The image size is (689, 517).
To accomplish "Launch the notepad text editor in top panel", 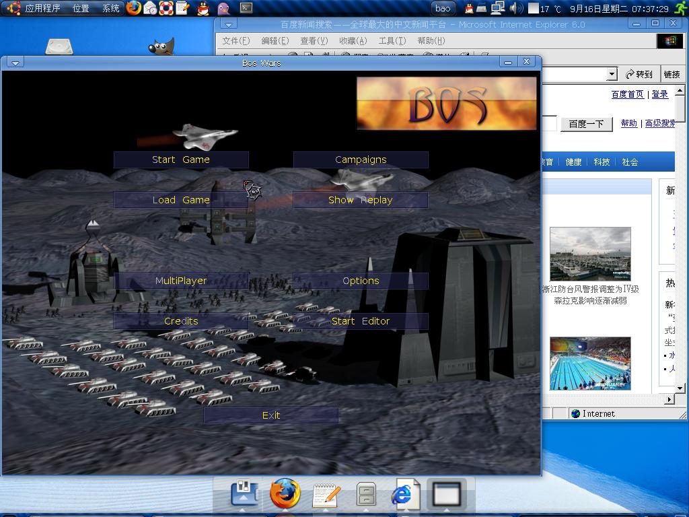I will (183, 8).
